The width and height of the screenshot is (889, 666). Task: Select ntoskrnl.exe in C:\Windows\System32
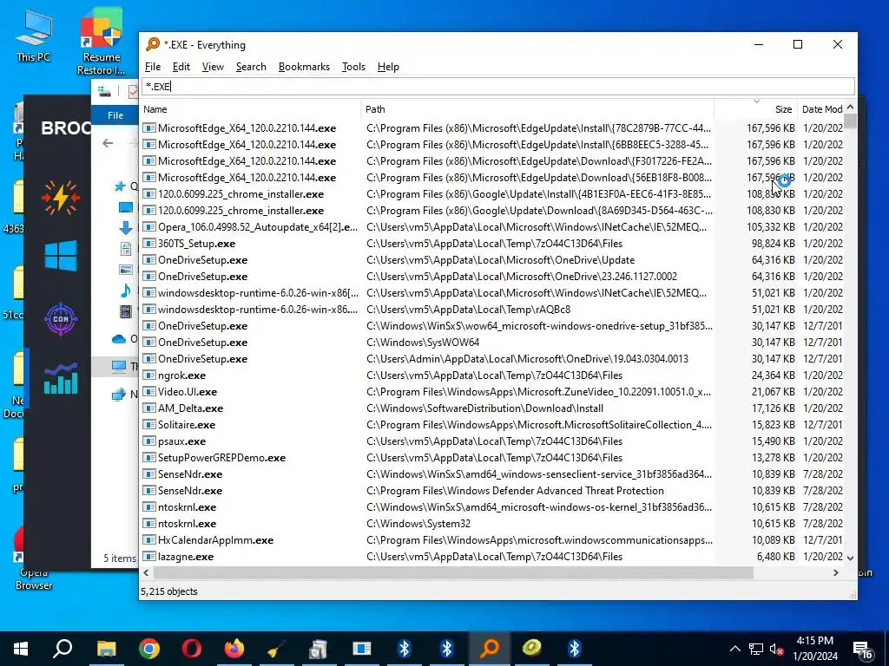[188, 523]
